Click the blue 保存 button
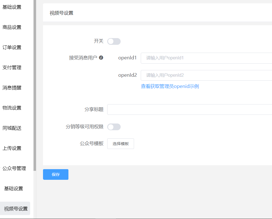Screen dimensions: 272x219 coord(56,174)
